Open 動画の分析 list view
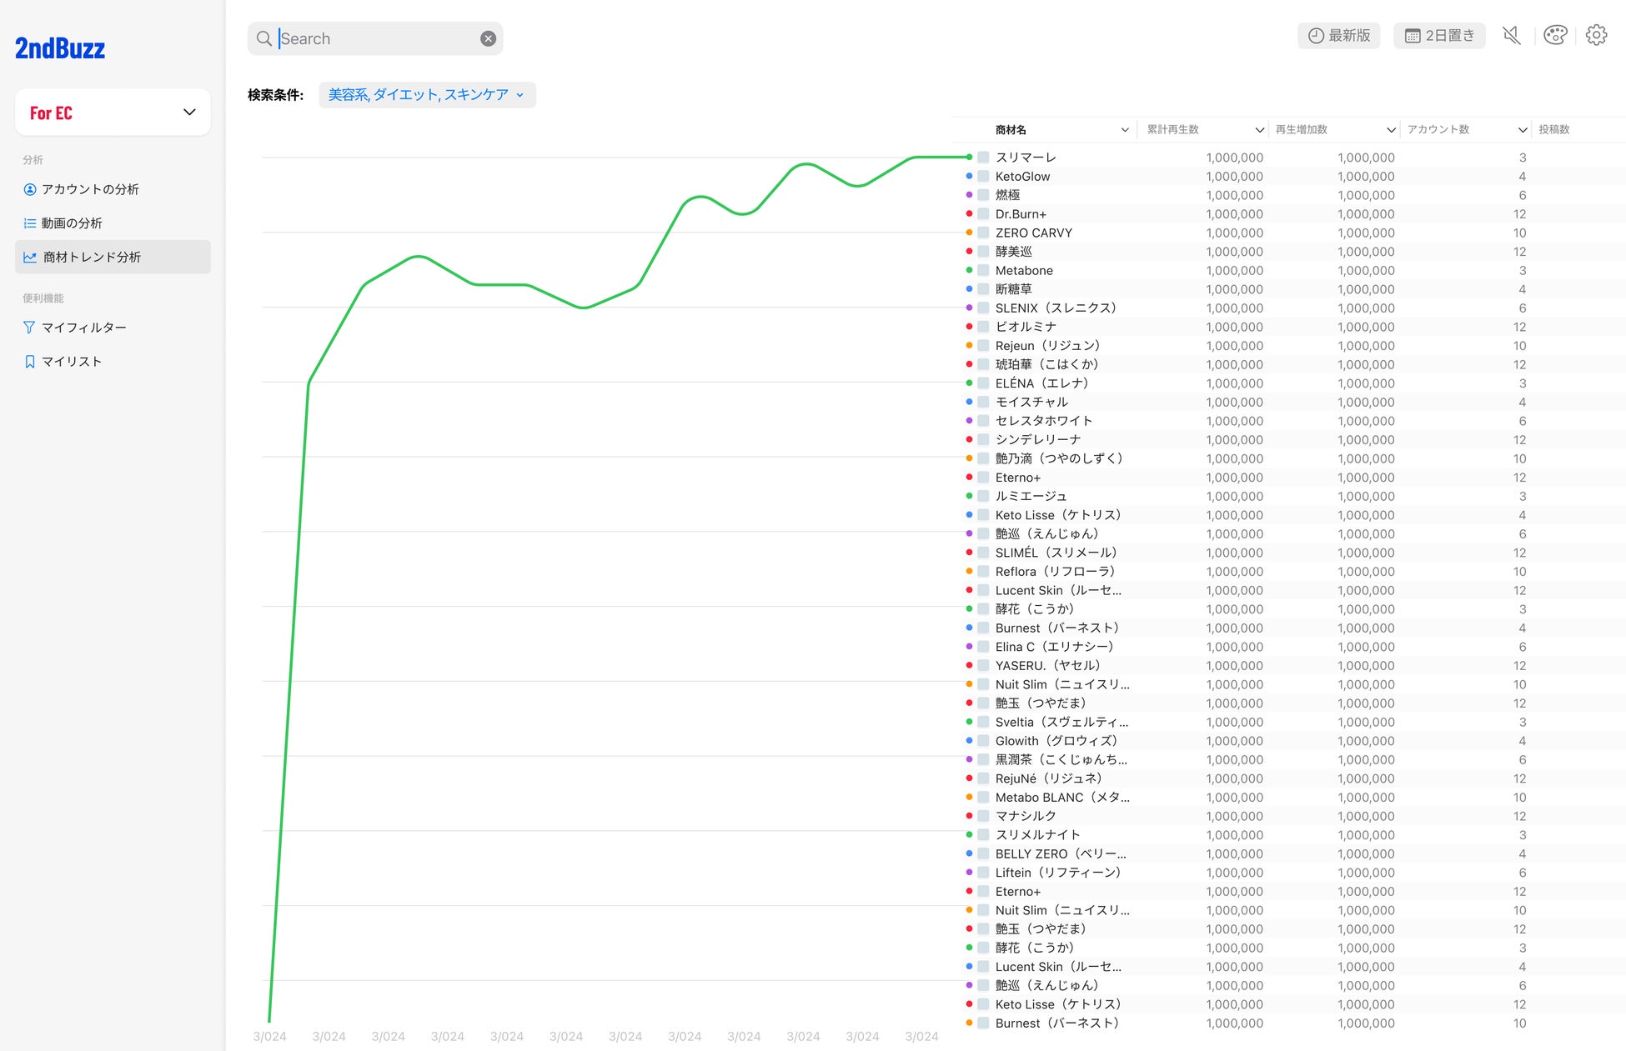This screenshot has height=1051, width=1626. click(63, 223)
